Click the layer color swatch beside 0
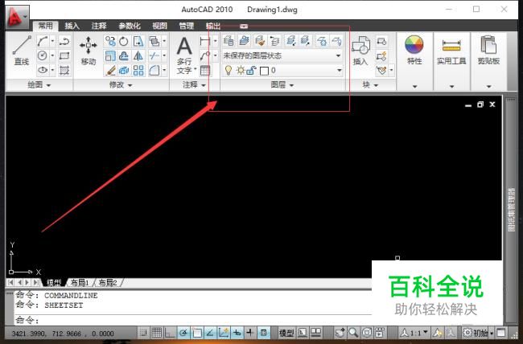The height and width of the screenshot is (344, 523). click(264, 71)
